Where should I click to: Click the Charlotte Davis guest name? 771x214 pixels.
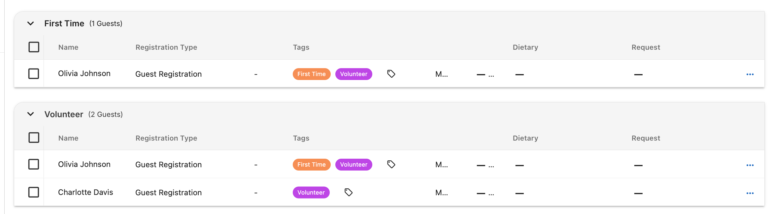point(85,192)
